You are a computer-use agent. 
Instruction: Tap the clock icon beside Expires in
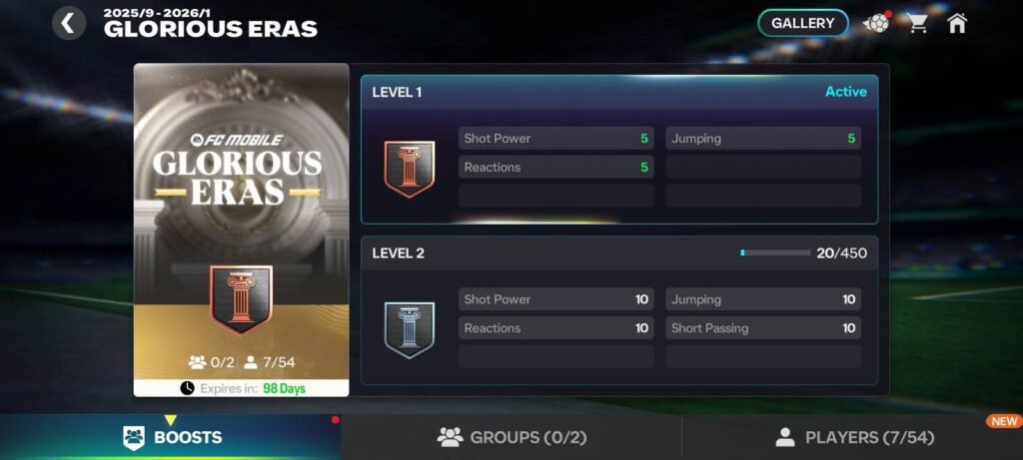click(187, 388)
